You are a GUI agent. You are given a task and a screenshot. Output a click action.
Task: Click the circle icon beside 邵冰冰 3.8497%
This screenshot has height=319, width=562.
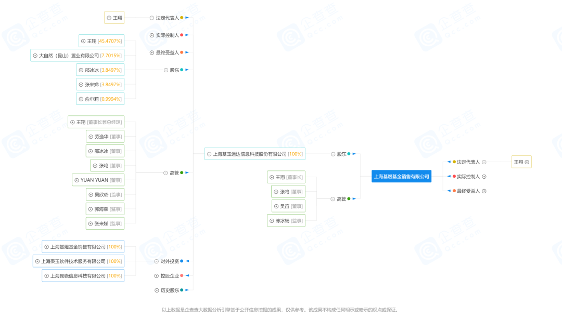(81, 70)
